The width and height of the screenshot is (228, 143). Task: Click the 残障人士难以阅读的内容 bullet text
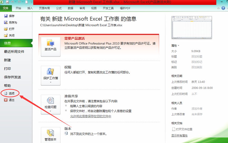pyautogui.click(x=86, y=106)
